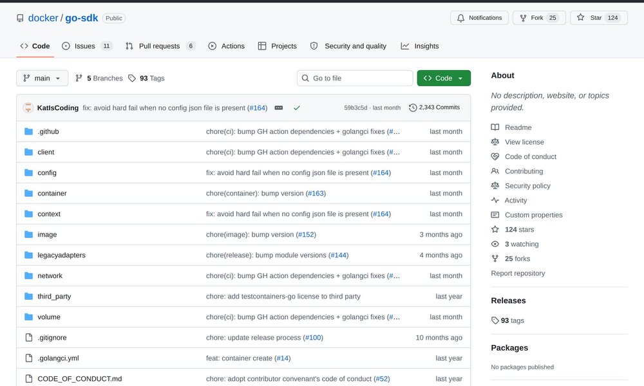Click KatIsCoding avatar image
Image resolution: width=644 pixels, height=386 pixels.
[28, 107]
